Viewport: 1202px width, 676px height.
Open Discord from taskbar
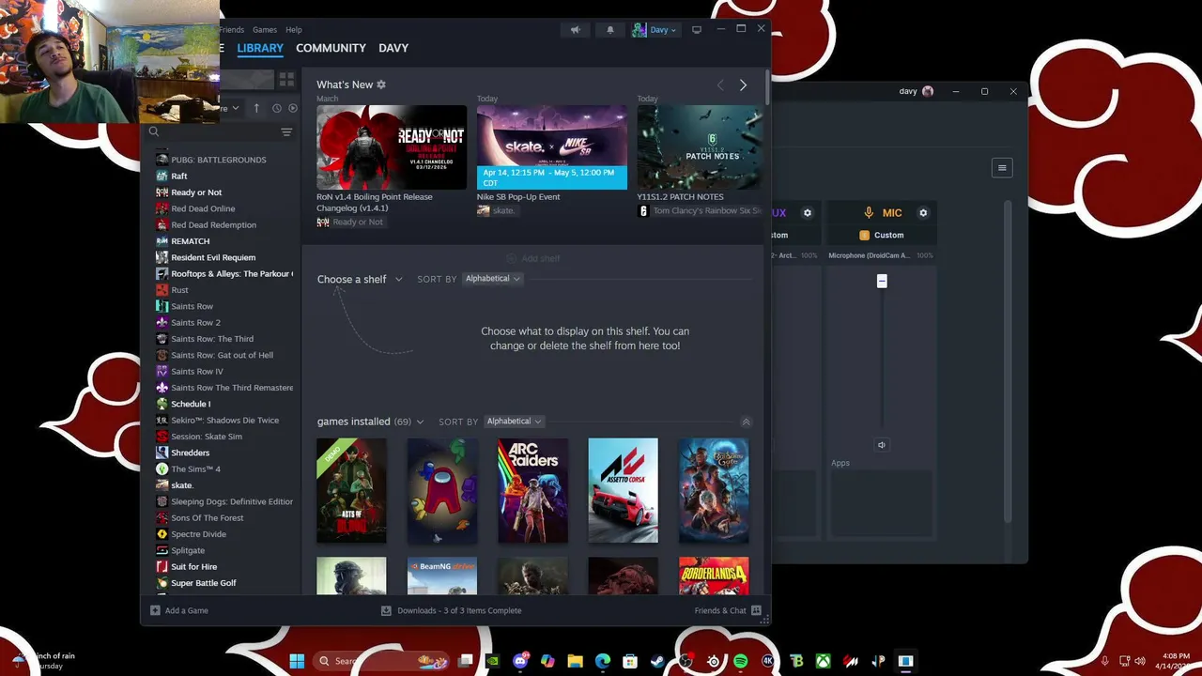520,661
